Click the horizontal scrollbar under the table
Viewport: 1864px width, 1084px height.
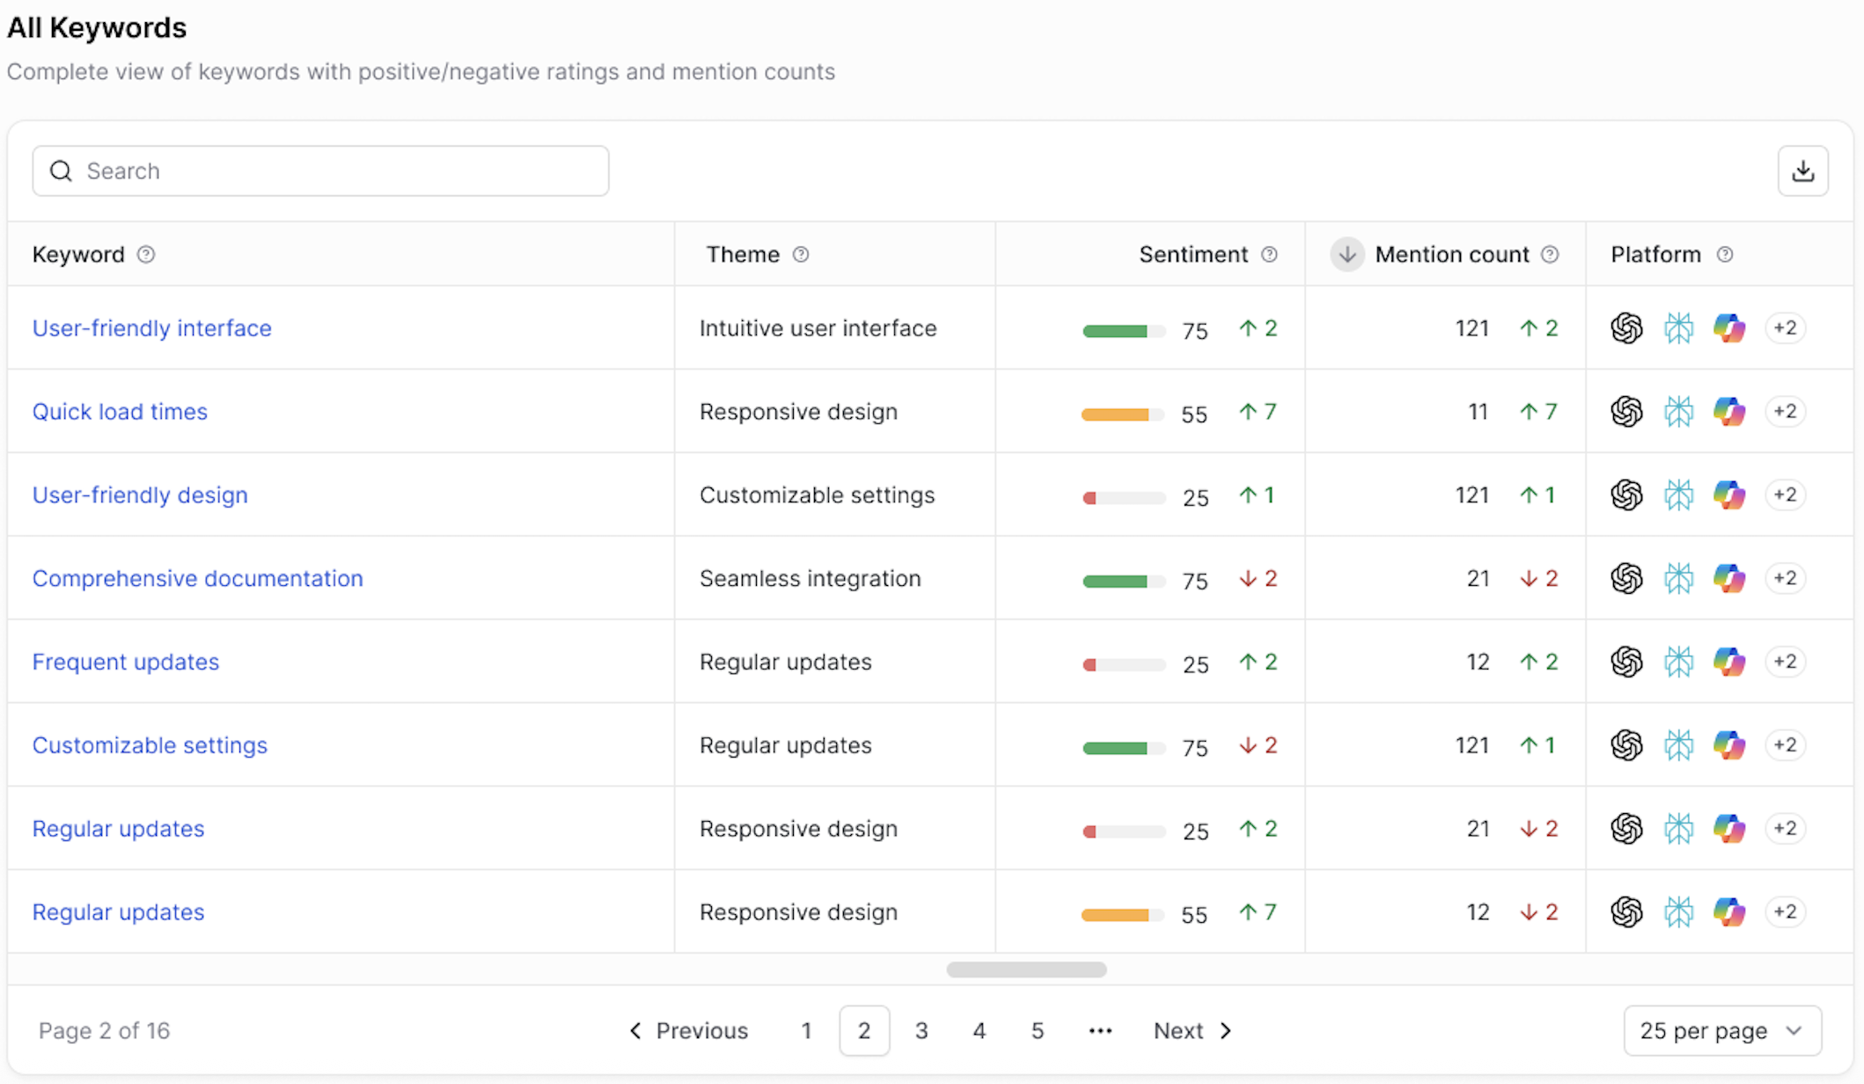click(1026, 970)
